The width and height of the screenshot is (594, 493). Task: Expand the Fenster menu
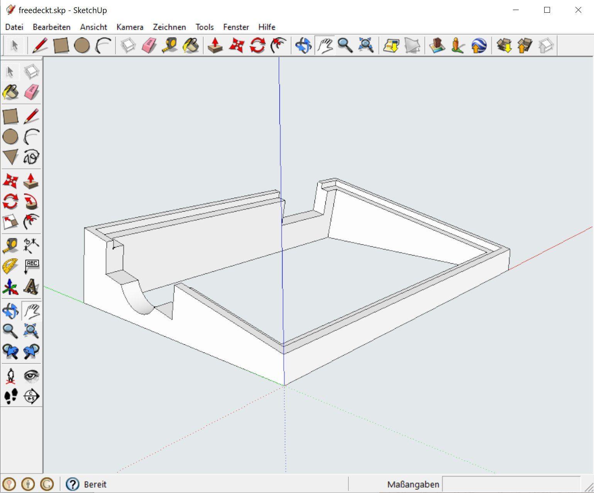[236, 27]
